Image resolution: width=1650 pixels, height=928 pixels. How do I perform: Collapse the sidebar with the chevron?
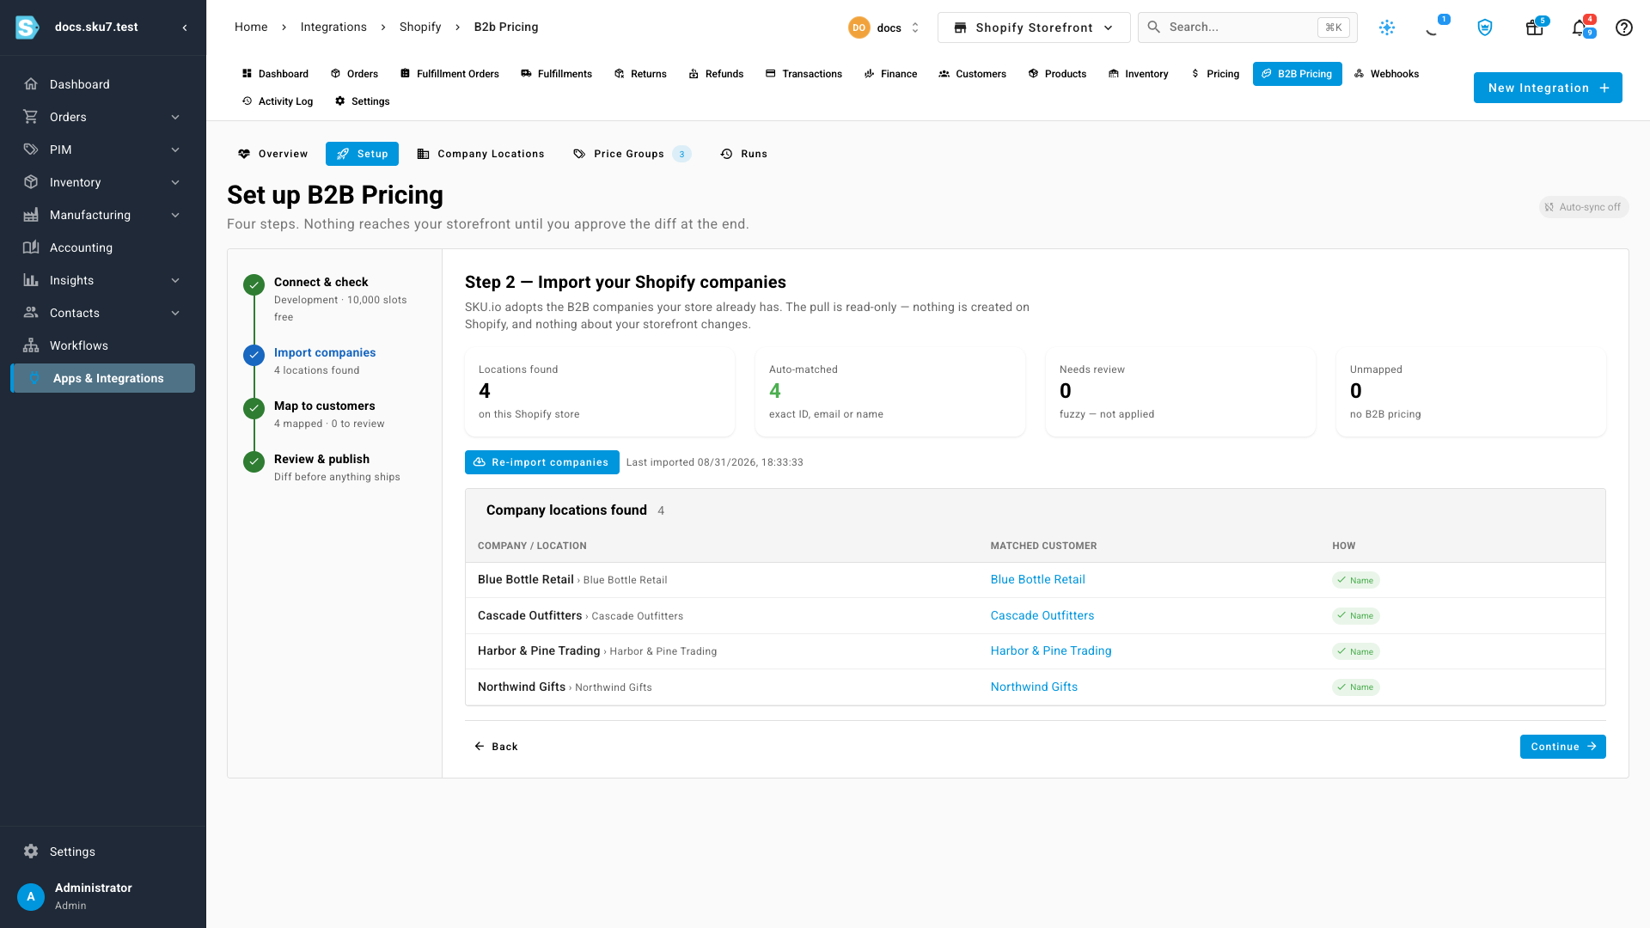(185, 27)
